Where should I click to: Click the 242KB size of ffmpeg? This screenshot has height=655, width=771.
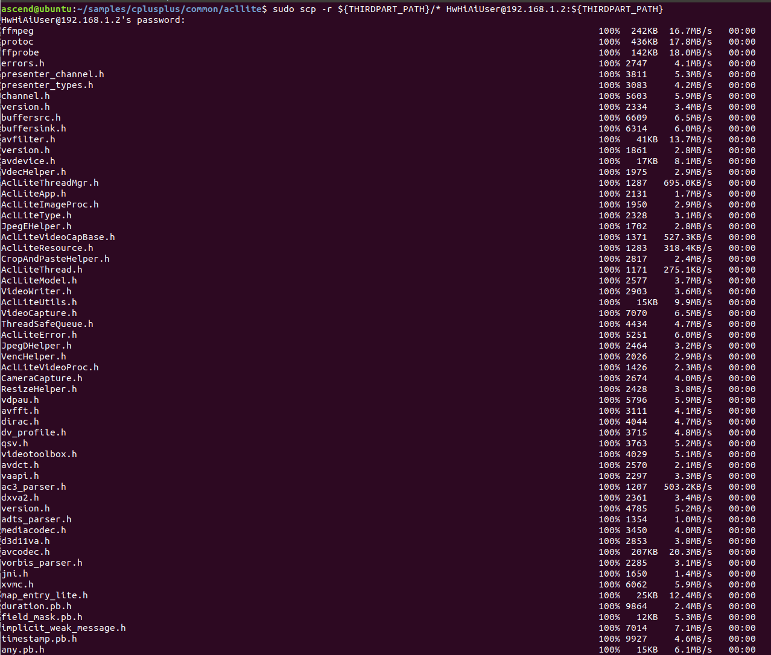pos(644,31)
